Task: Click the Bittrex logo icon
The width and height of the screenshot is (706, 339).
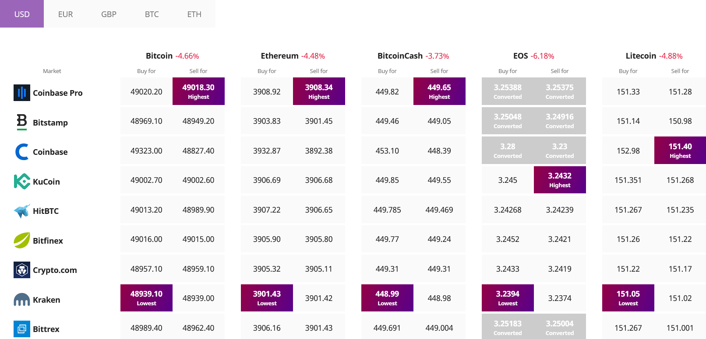Action: tap(22, 329)
